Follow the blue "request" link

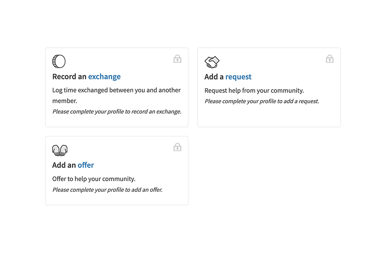click(238, 77)
